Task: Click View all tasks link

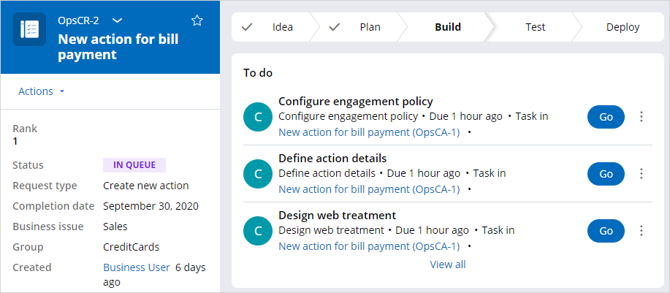Action: pyautogui.click(x=448, y=265)
